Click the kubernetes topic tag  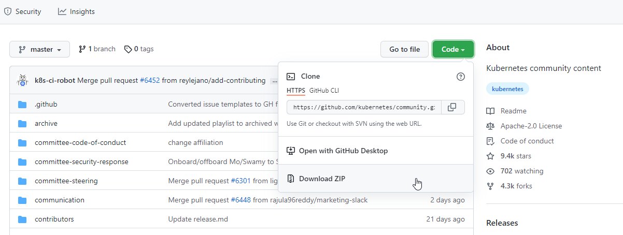507,89
